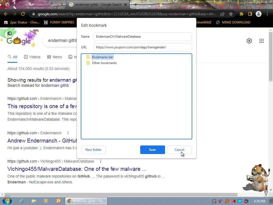This screenshot has width=273, height=205.
Task: Click the corrected enderman github link
Action: coord(63,80)
